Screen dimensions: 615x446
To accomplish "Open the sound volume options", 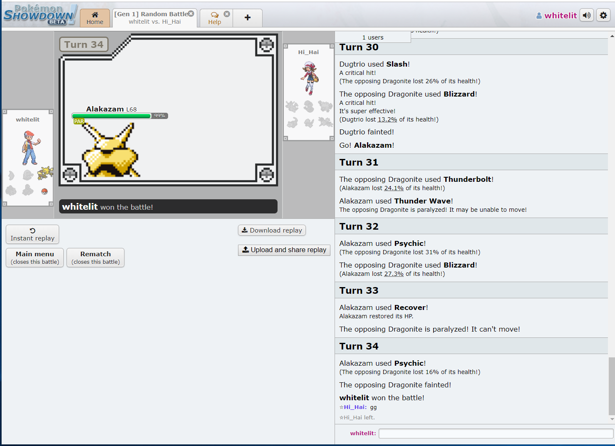I will click(587, 15).
